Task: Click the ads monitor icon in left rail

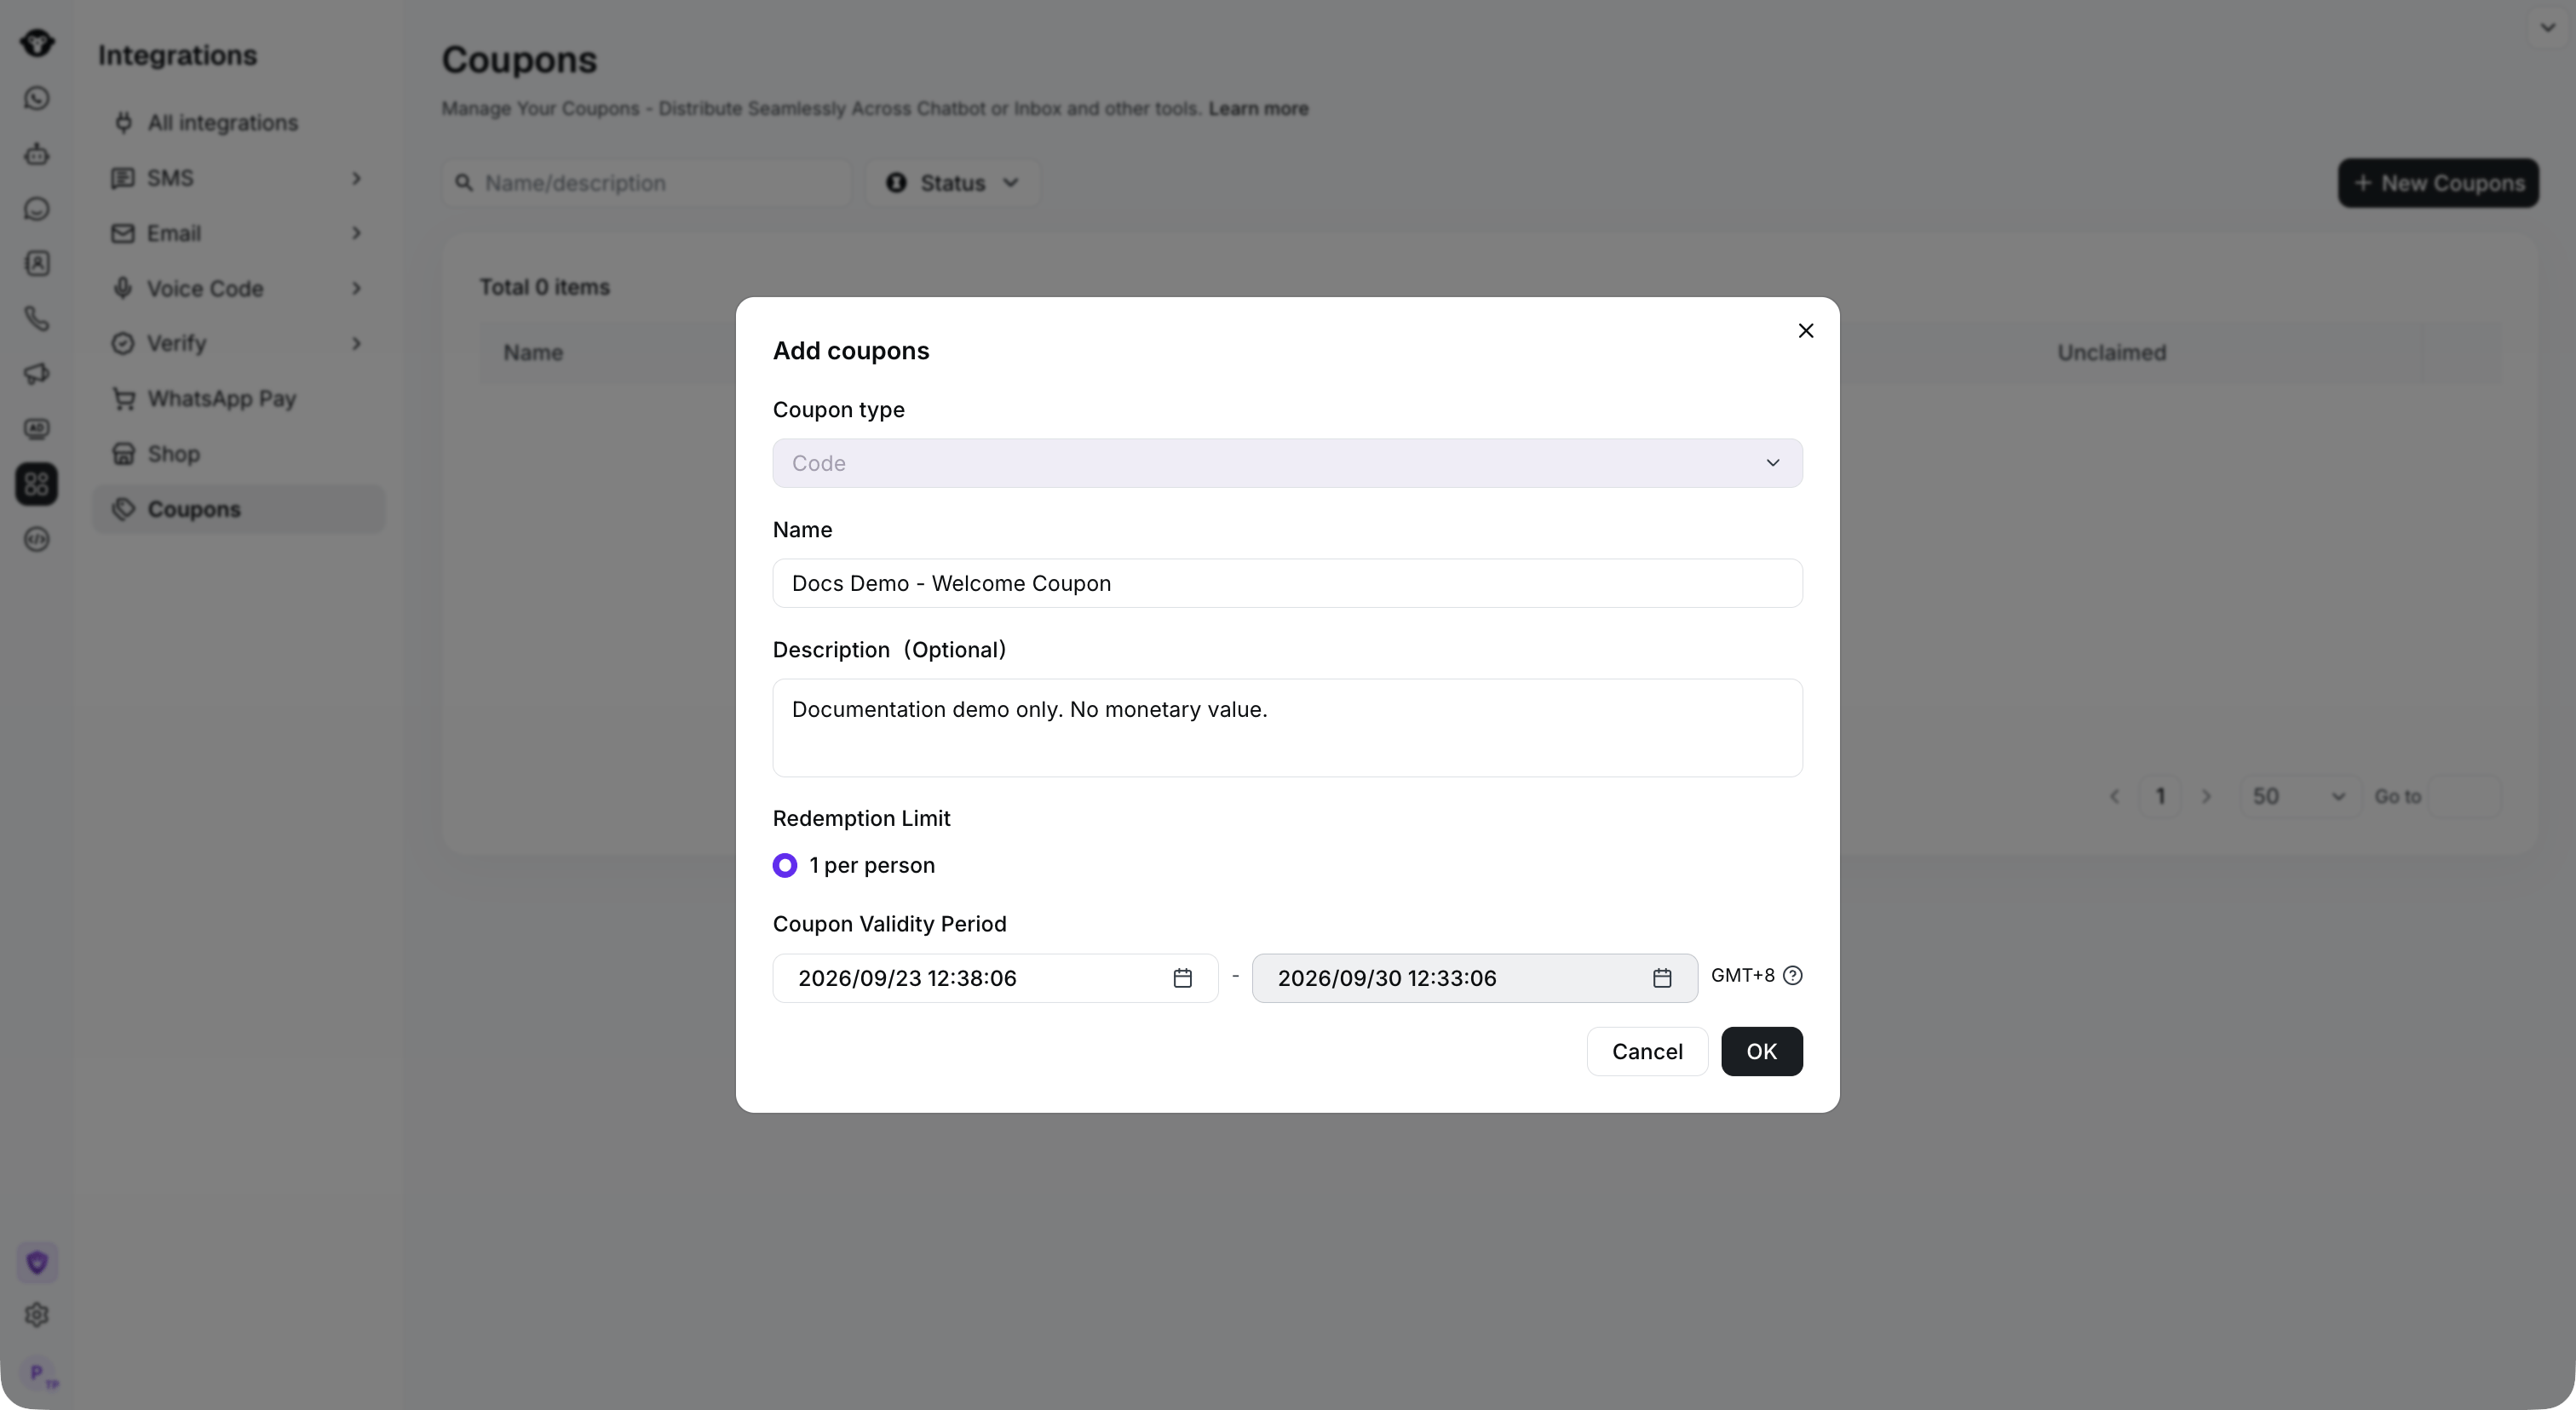Action: [37, 428]
